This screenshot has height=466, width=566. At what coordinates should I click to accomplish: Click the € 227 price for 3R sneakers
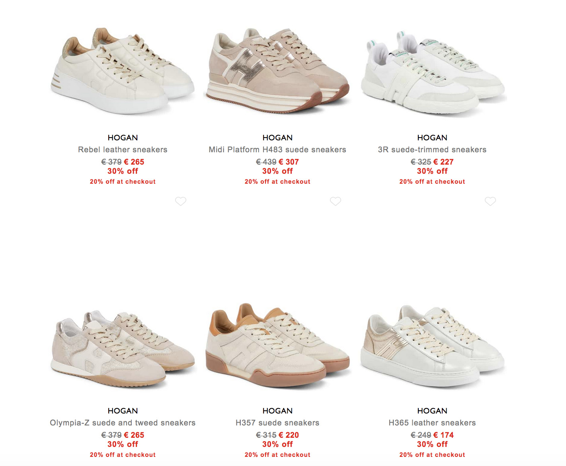443,162
